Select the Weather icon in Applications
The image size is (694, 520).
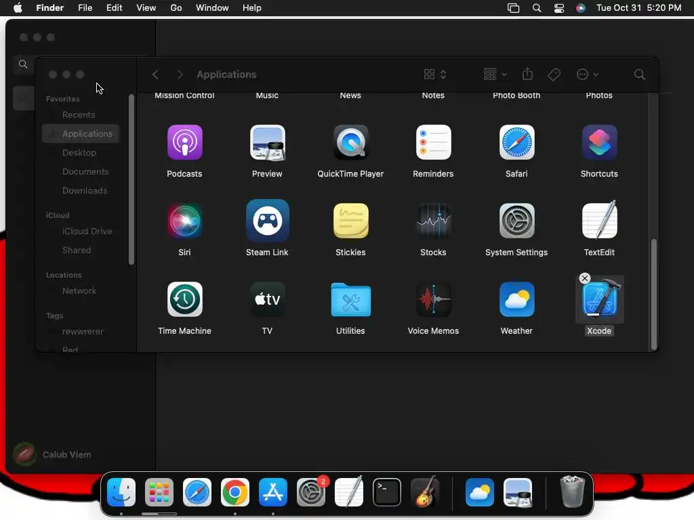tap(516, 299)
